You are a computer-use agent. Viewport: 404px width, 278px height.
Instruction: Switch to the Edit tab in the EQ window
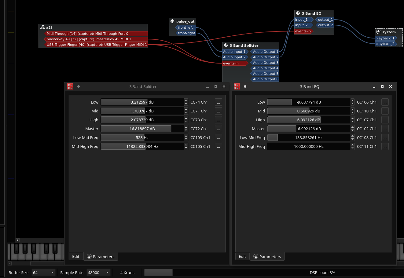pos(242,256)
